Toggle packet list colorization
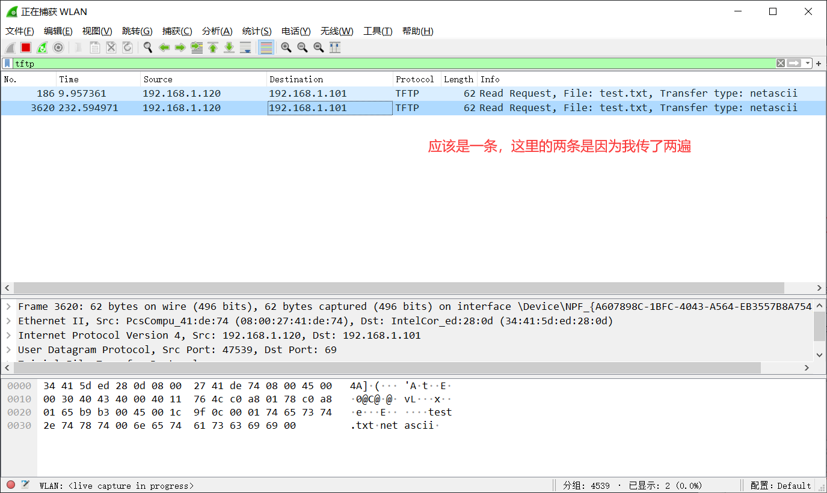 [x=266, y=47]
